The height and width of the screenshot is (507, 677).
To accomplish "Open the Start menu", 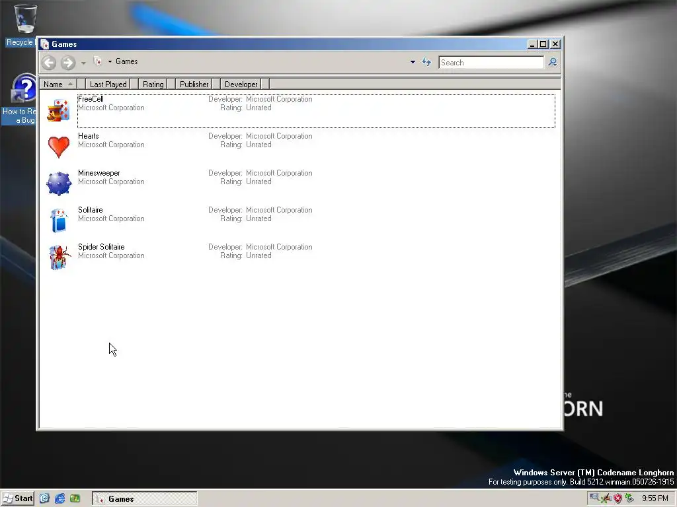I will [x=18, y=498].
